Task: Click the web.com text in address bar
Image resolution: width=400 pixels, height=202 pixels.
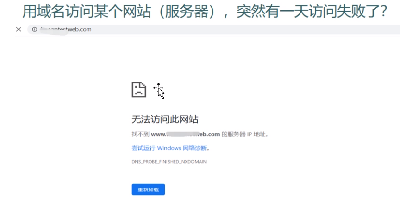Action: coord(80,29)
